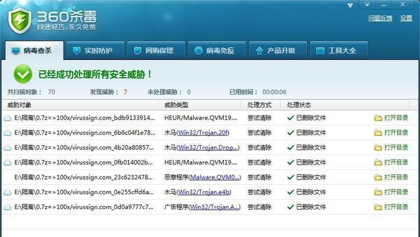This screenshot has width=420, height=237.
Task: Open the skin shirt icon in title bar
Action: click(x=350, y=5)
